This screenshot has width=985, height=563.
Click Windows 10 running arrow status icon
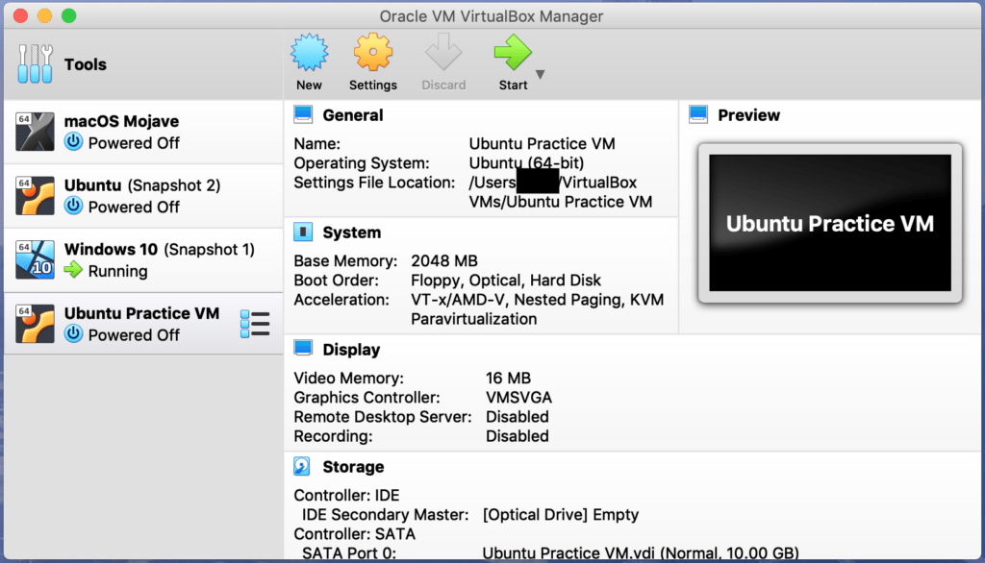pyautogui.click(x=73, y=270)
